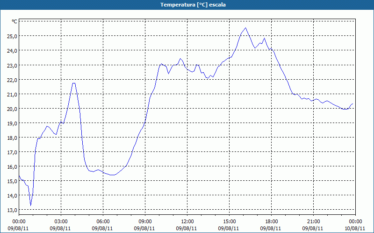The width and height of the screenshot is (374, 233).
Task: Click the °C unit label on y-axis
Action: click(x=14, y=21)
